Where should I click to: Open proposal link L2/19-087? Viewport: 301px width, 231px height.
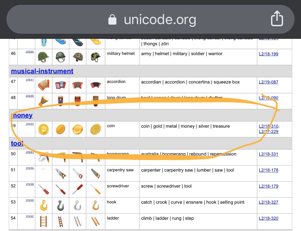[269, 82]
